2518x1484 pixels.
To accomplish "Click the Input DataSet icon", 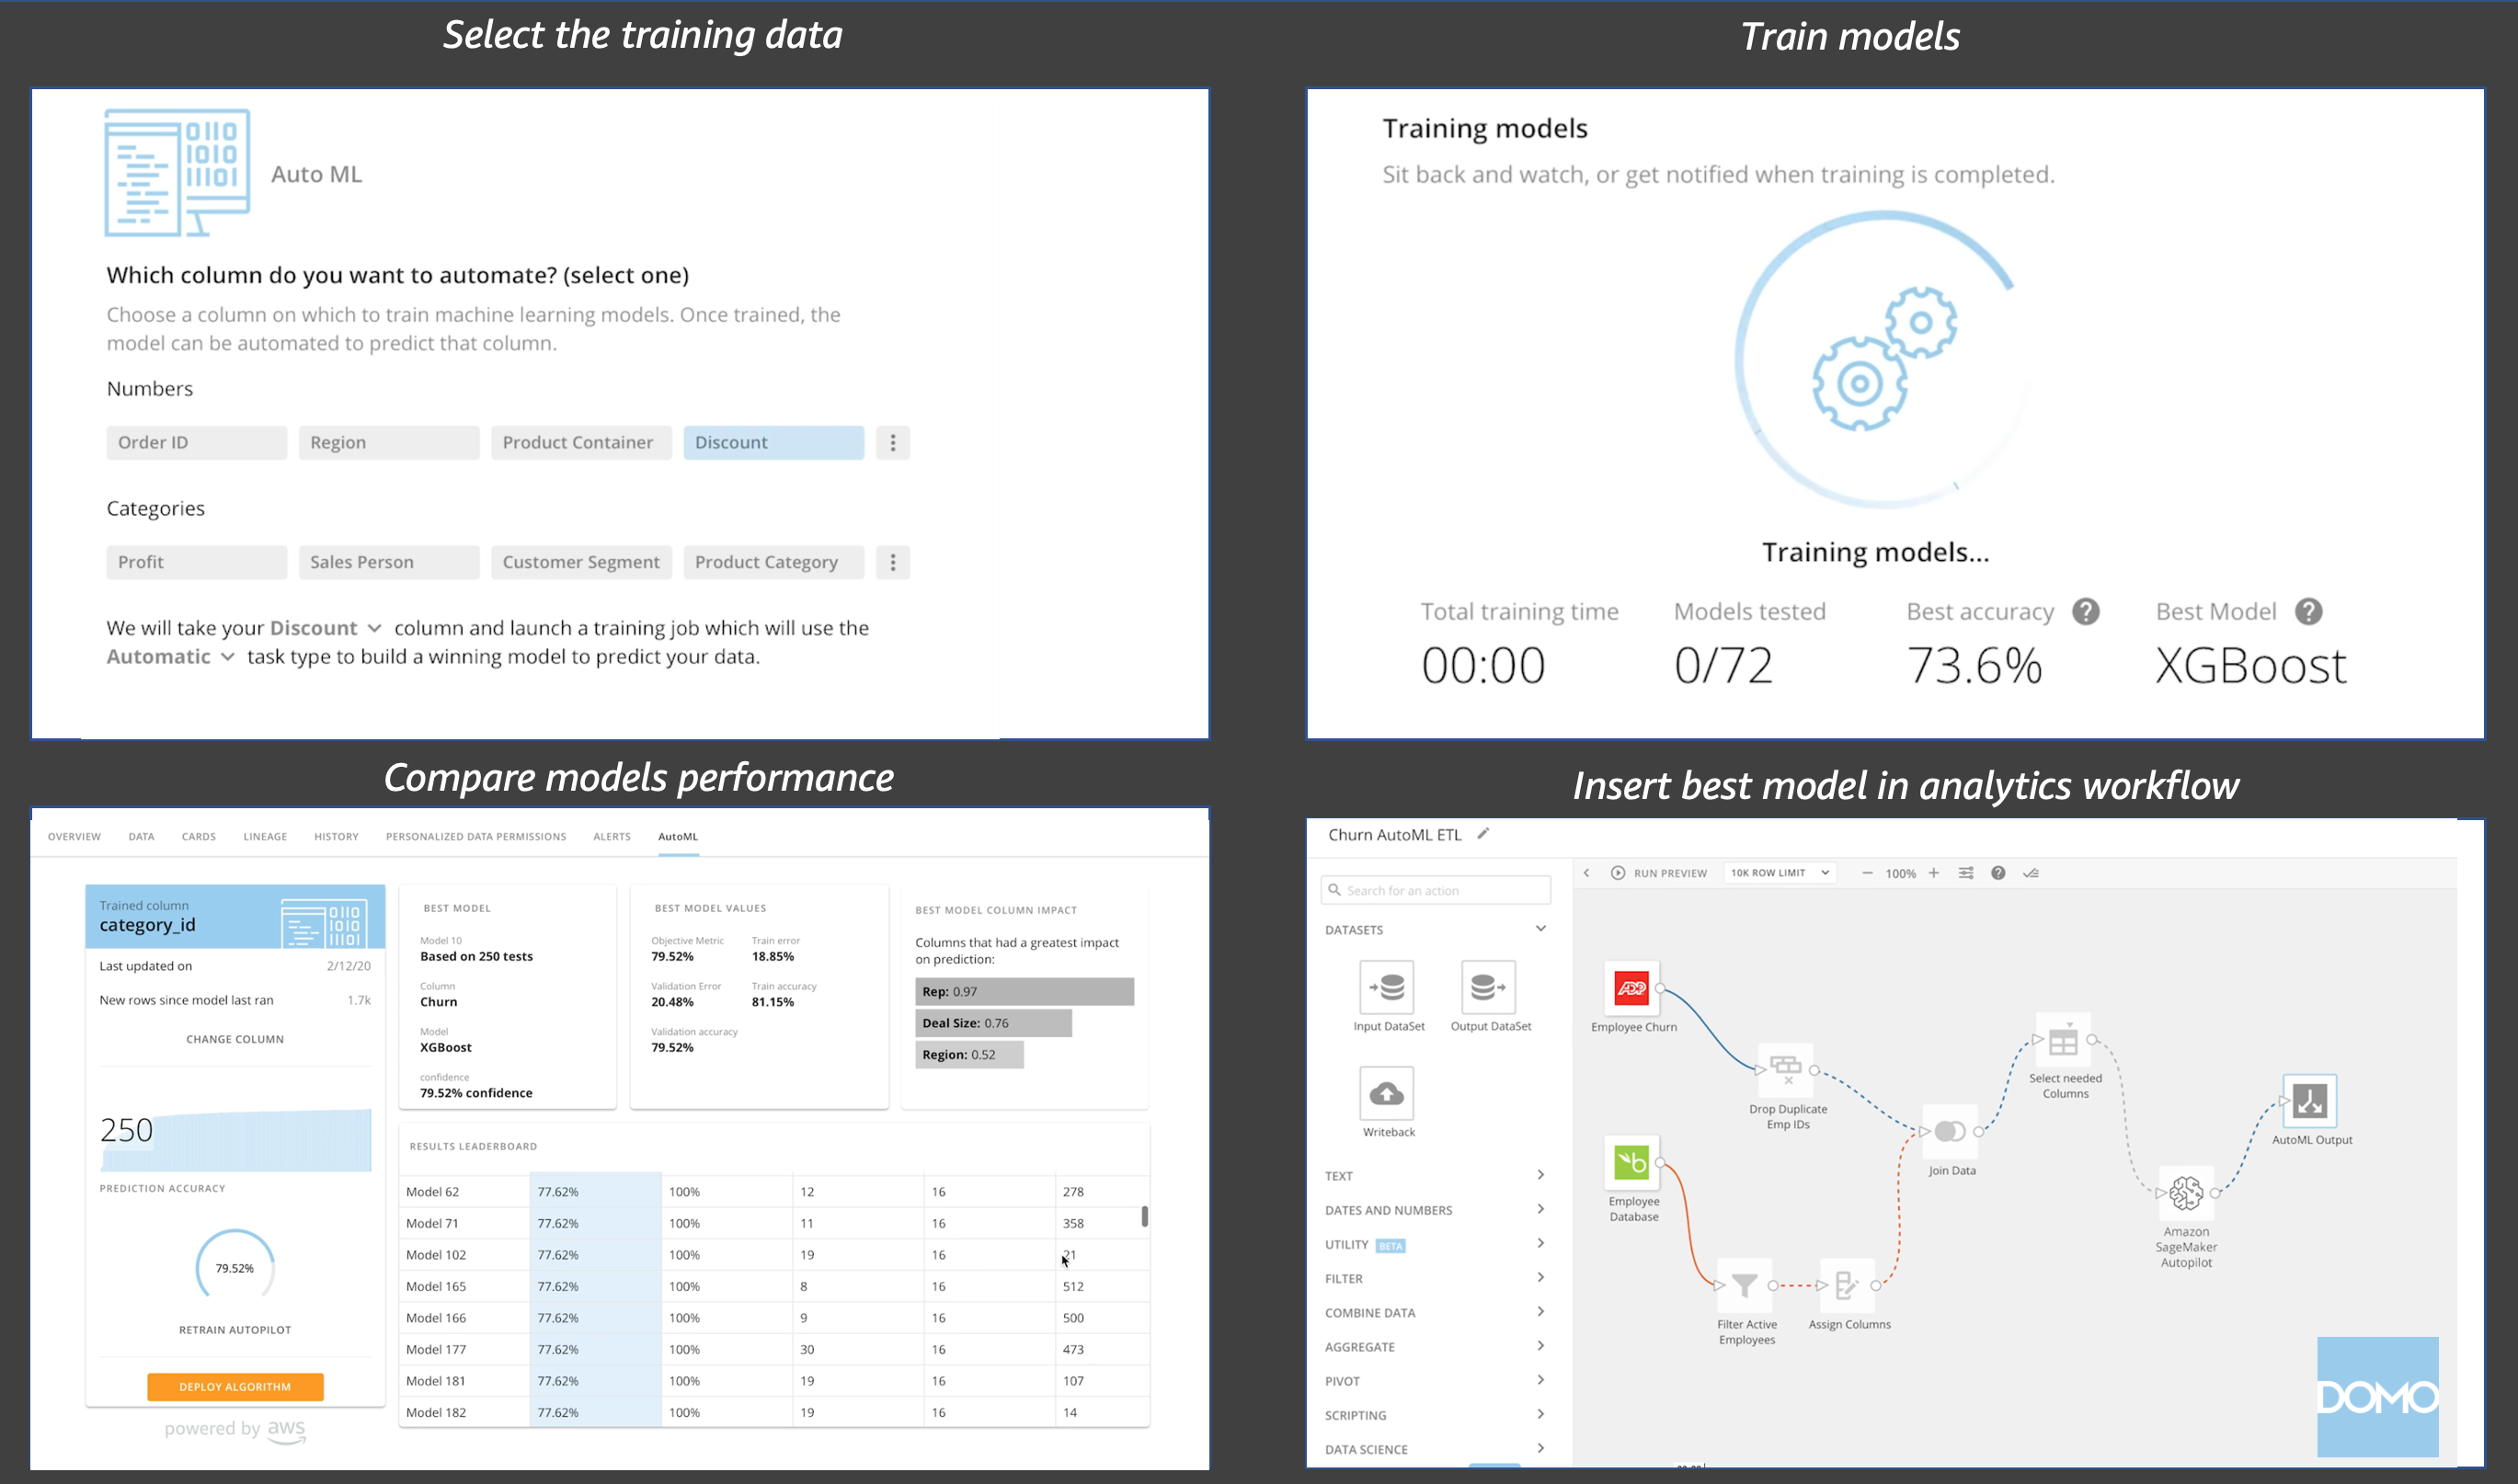I will (x=1387, y=987).
